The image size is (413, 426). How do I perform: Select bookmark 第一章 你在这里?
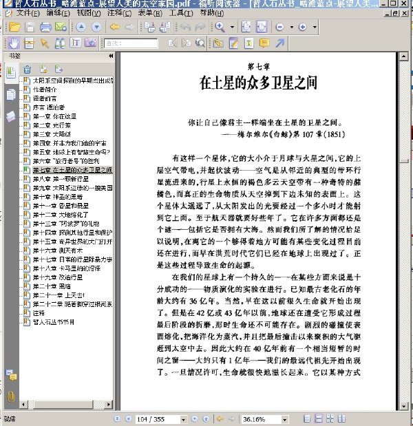pos(54,116)
